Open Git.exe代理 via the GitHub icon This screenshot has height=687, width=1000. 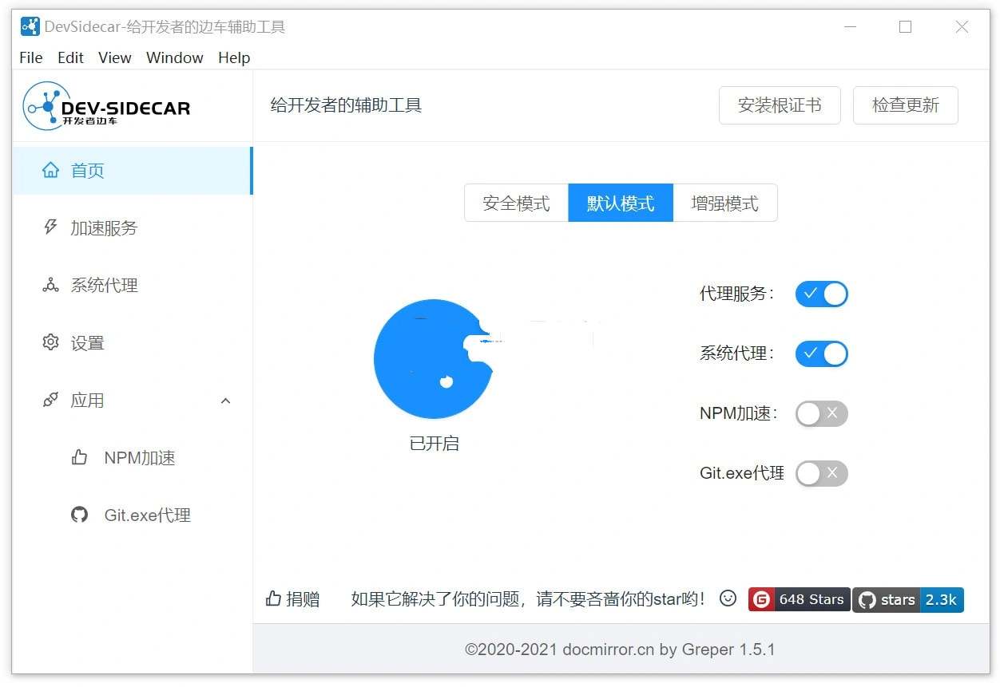pyautogui.click(x=78, y=515)
